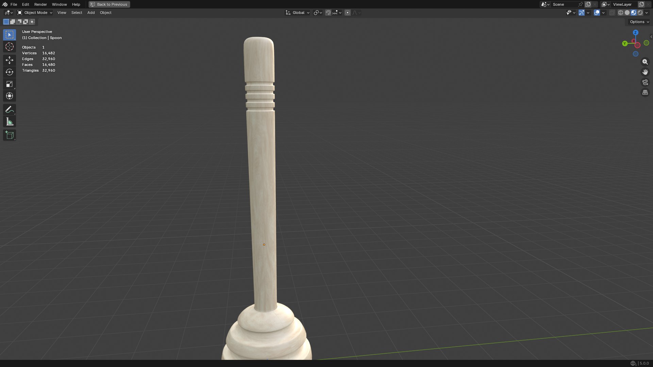Expand the Options dropdown

click(639, 22)
